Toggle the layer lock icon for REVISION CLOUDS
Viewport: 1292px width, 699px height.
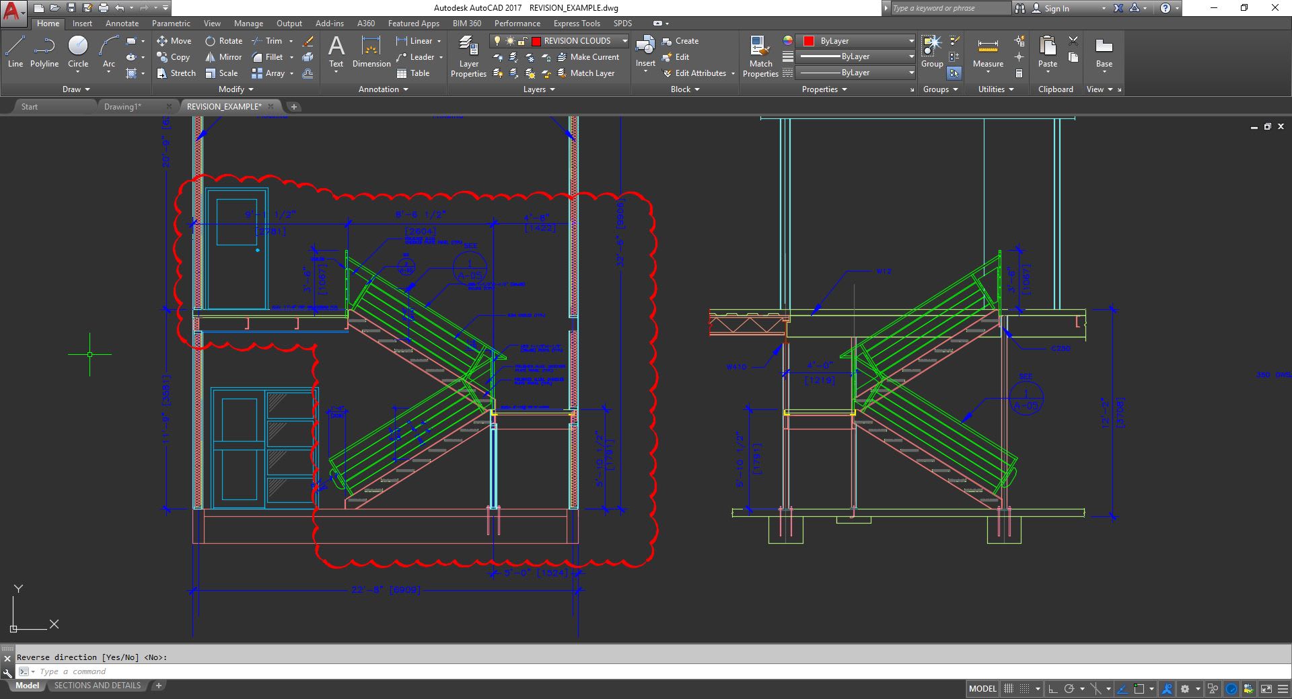[x=522, y=41]
